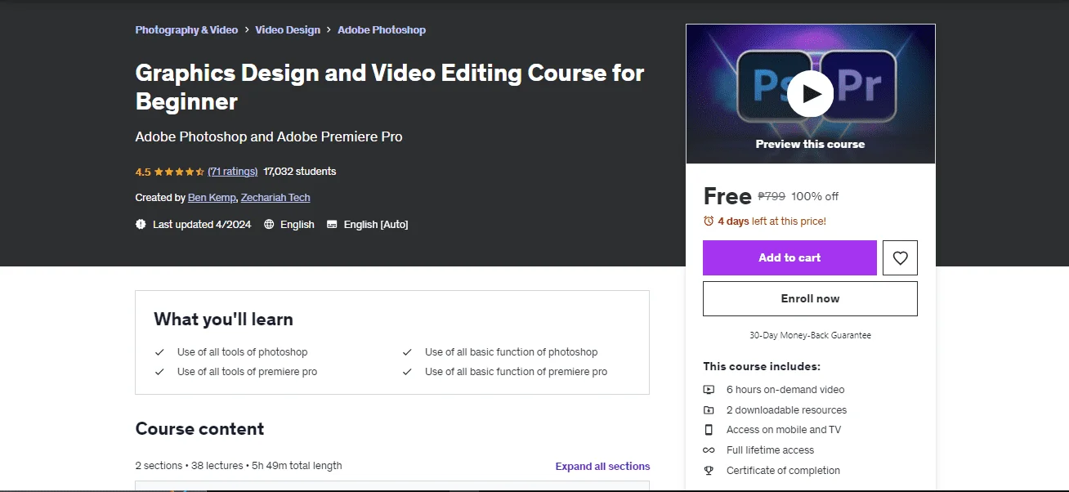Click the Last updated 4/2024 text

(202, 224)
